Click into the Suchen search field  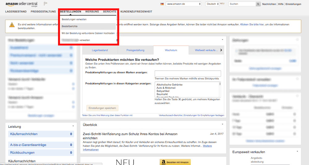coord(242,4)
